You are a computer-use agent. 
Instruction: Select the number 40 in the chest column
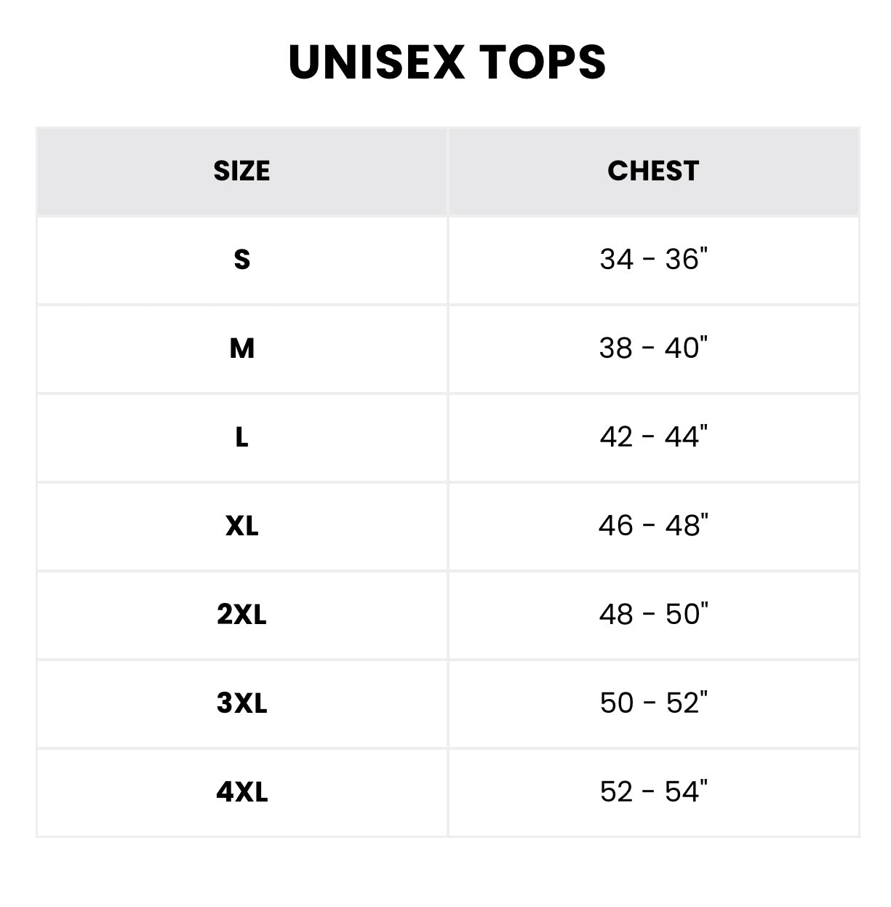click(x=682, y=348)
